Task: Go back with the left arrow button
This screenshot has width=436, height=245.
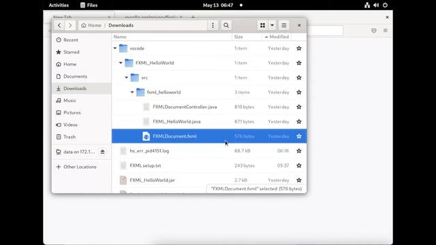Action: point(59,25)
